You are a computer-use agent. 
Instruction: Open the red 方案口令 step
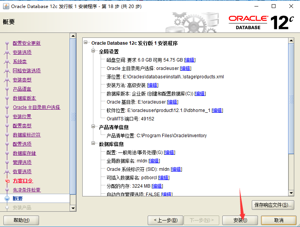point(23,181)
